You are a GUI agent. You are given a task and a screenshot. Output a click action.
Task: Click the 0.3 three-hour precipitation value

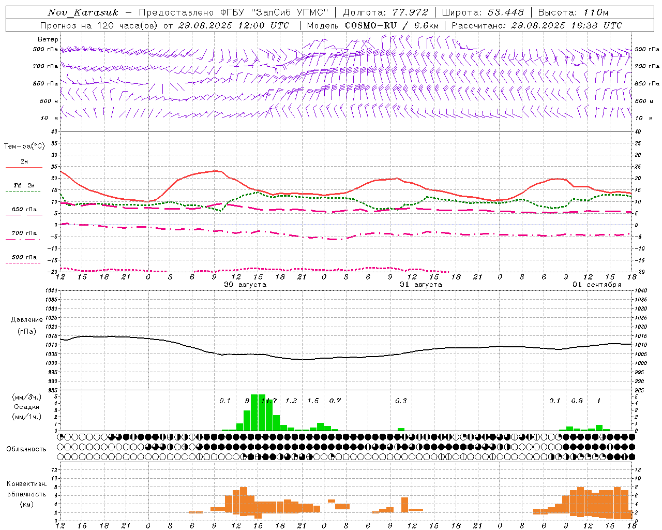coord(401,401)
